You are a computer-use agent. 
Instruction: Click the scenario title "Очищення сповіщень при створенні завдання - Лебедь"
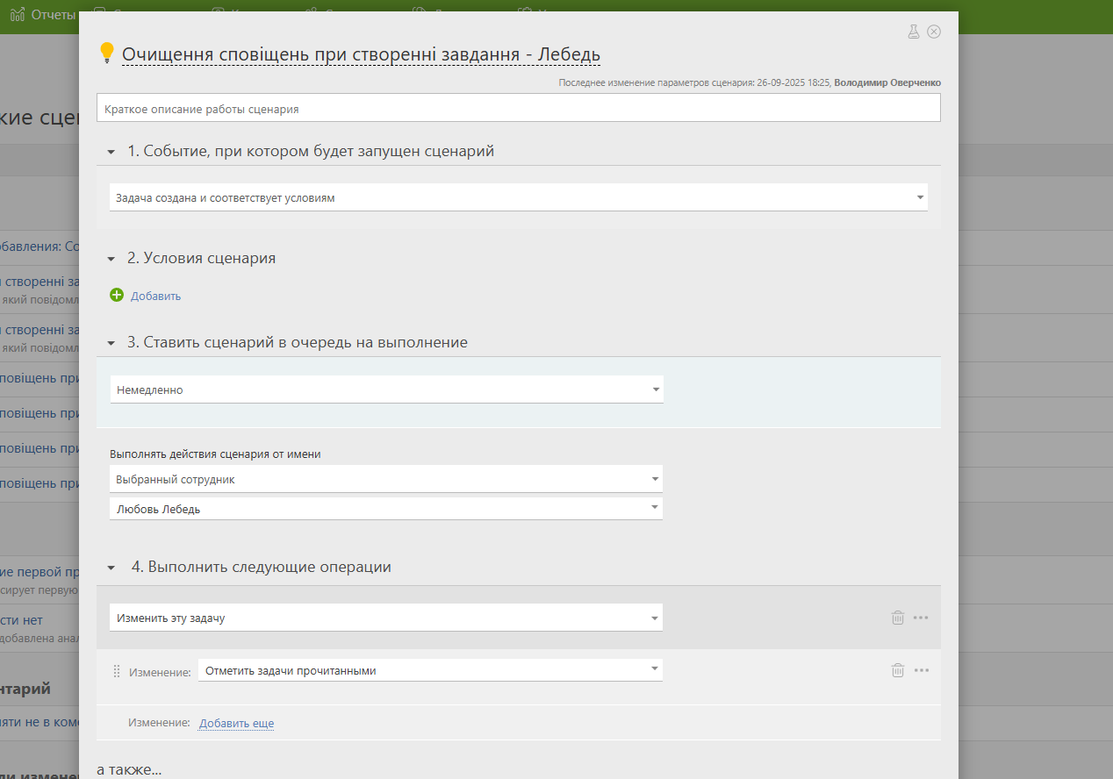coord(361,54)
